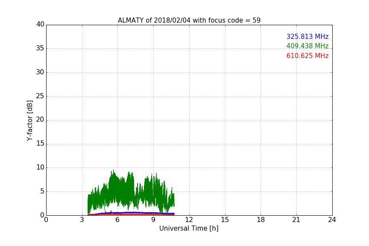369x246 pixels.
Task: Select the 409.438 MHz legend label
Action: click(x=307, y=46)
